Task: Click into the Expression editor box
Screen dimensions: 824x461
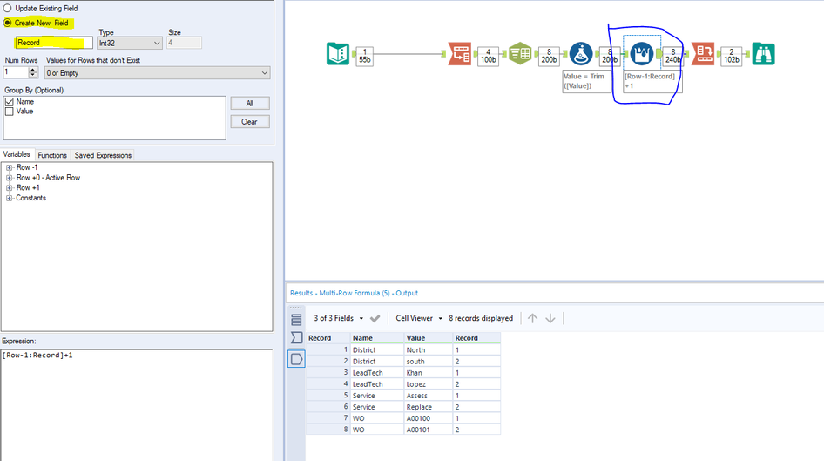Action: click(137, 404)
